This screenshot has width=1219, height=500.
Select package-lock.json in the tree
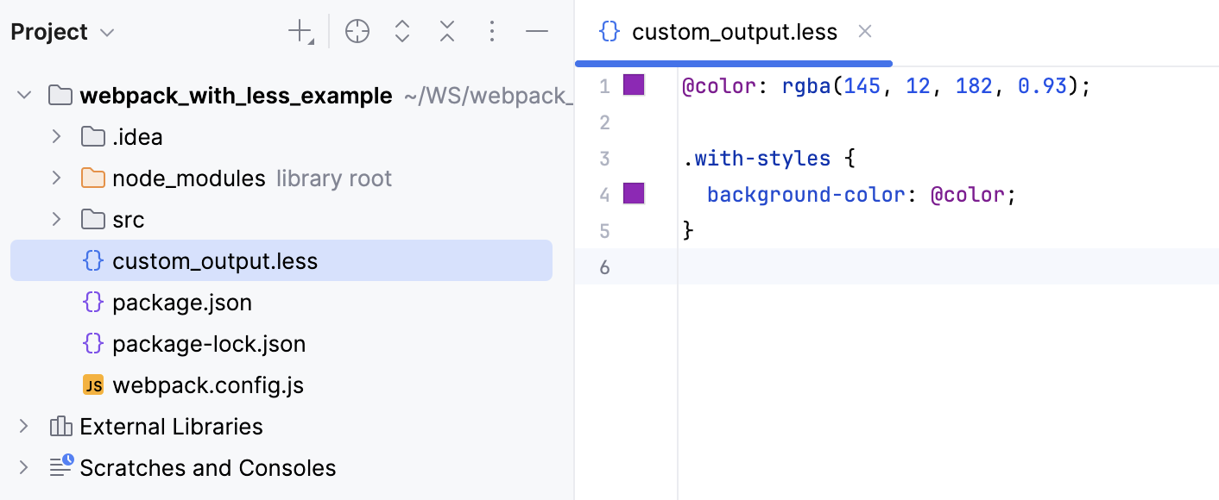pyautogui.click(x=208, y=344)
